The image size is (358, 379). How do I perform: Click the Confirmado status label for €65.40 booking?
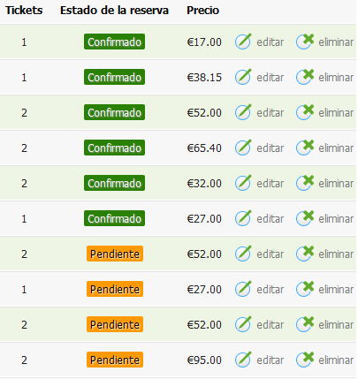coord(114,148)
